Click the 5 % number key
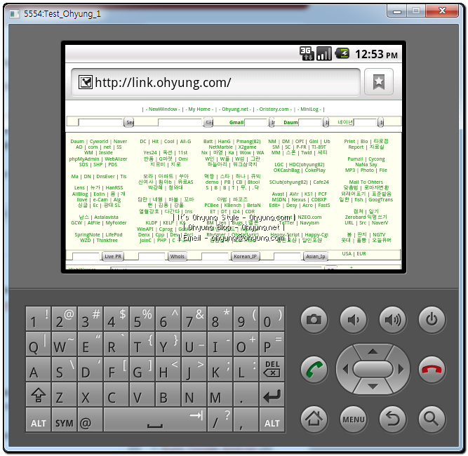Image resolution: width=468 pixels, height=456 pixels. point(142,318)
